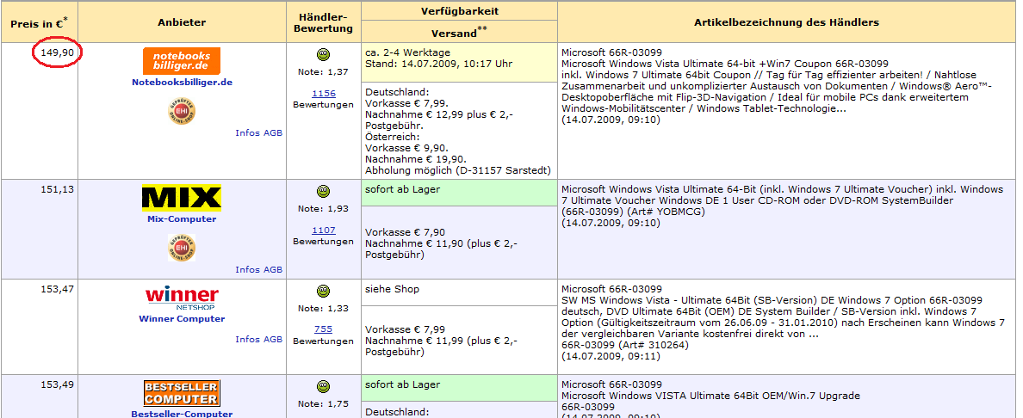Click smiley rating icon for Bestseller-Computer

324,386
